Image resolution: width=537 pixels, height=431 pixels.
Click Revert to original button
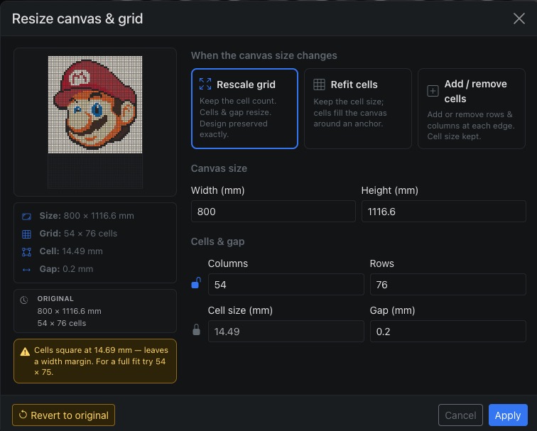[64, 415]
